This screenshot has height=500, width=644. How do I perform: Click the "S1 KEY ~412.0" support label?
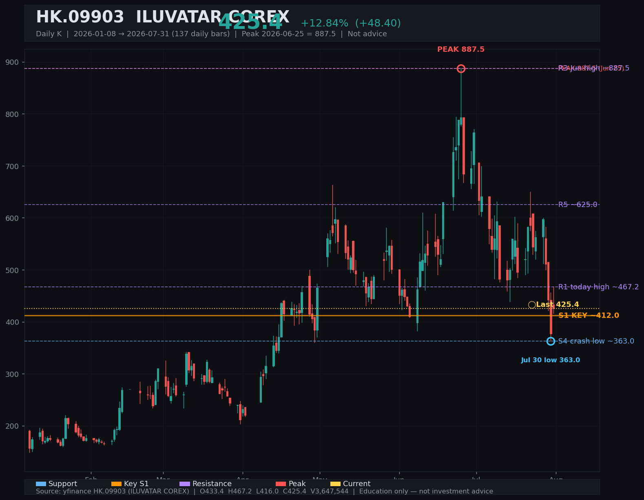point(589,315)
